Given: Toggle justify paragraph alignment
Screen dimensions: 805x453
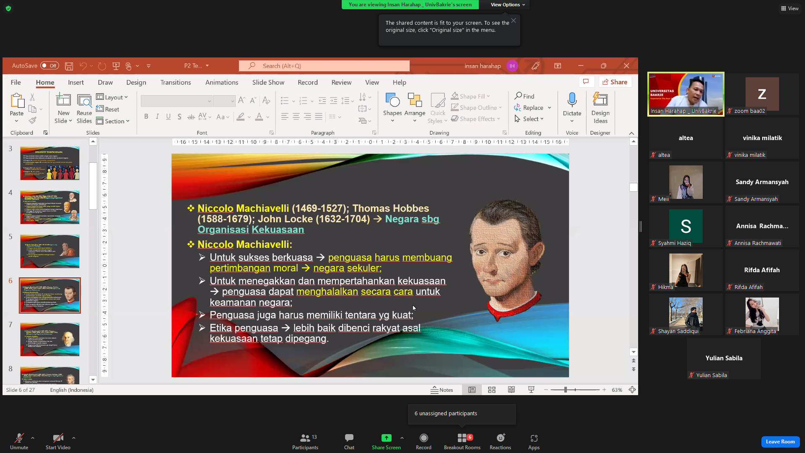Looking at the screenshot, I should tap(319, 117).
